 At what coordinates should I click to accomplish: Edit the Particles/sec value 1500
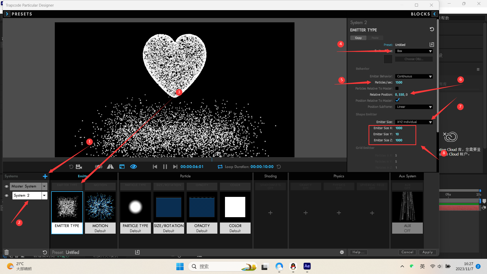[x=399, y=82]
